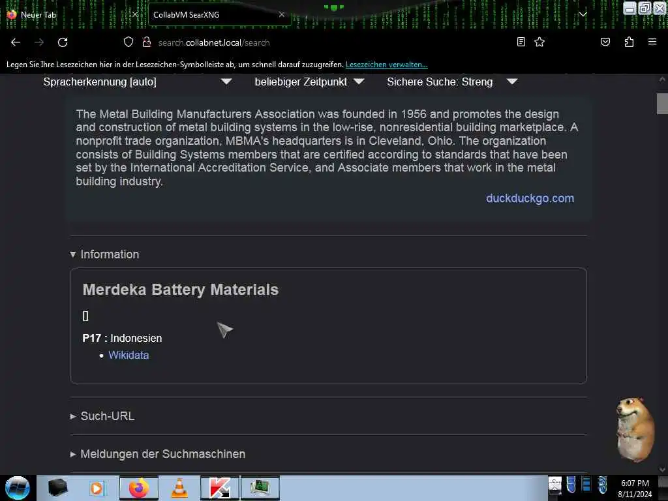Click the Merdeka Battery Materials heading

pyautogui.click(x=181, y=290)
